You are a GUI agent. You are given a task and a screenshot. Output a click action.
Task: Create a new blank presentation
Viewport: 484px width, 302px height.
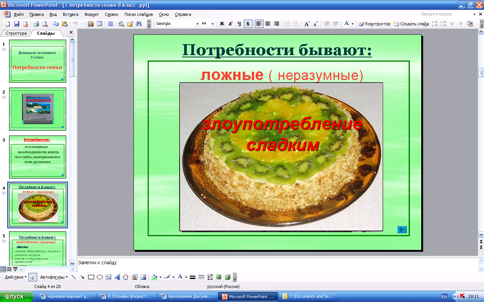point(8,24)
